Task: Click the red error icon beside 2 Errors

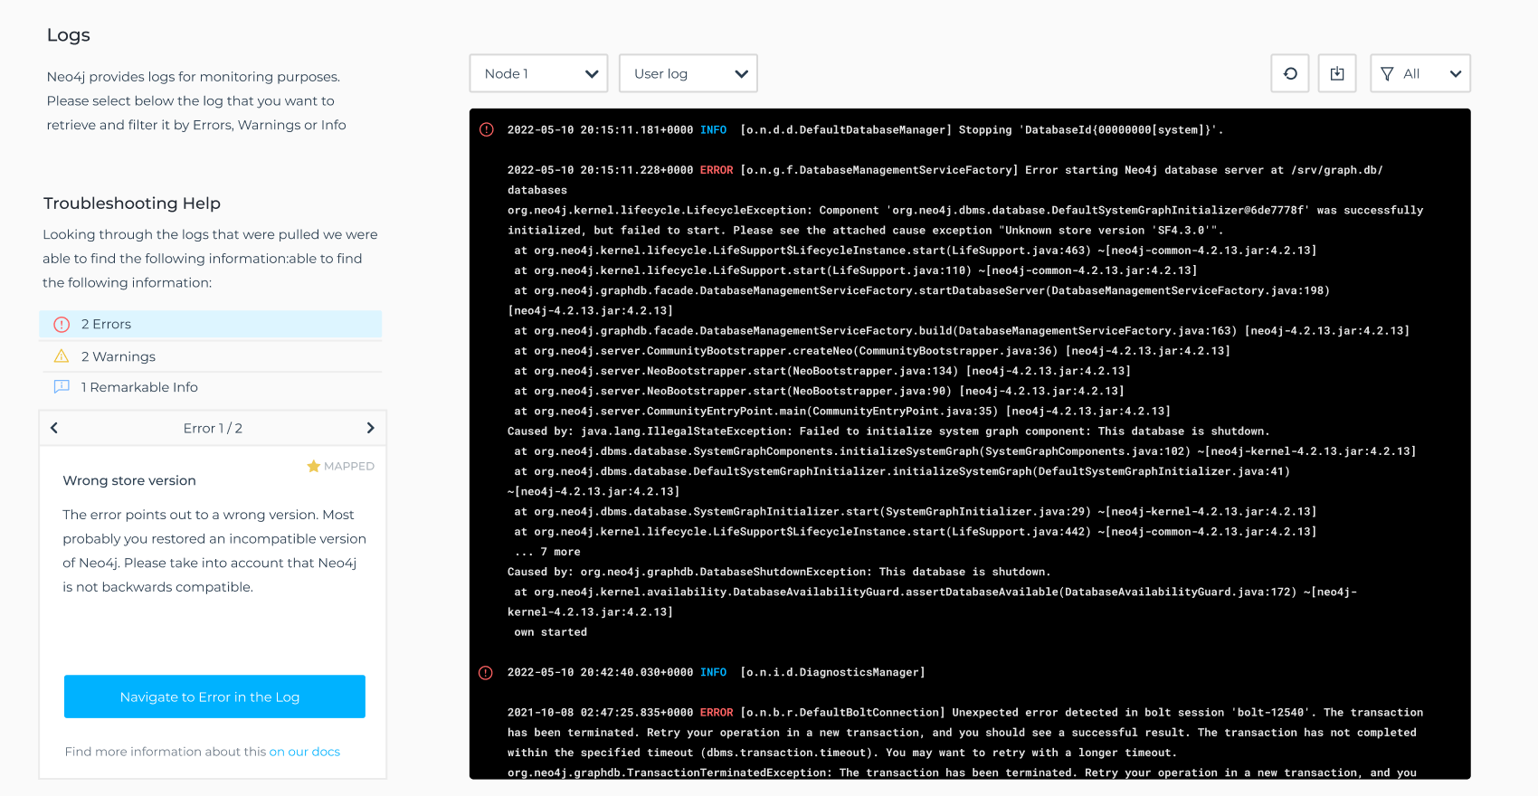Action: coord(62,325)
